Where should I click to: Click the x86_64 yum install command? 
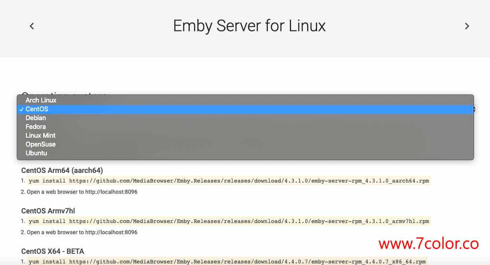pos(227,262)
